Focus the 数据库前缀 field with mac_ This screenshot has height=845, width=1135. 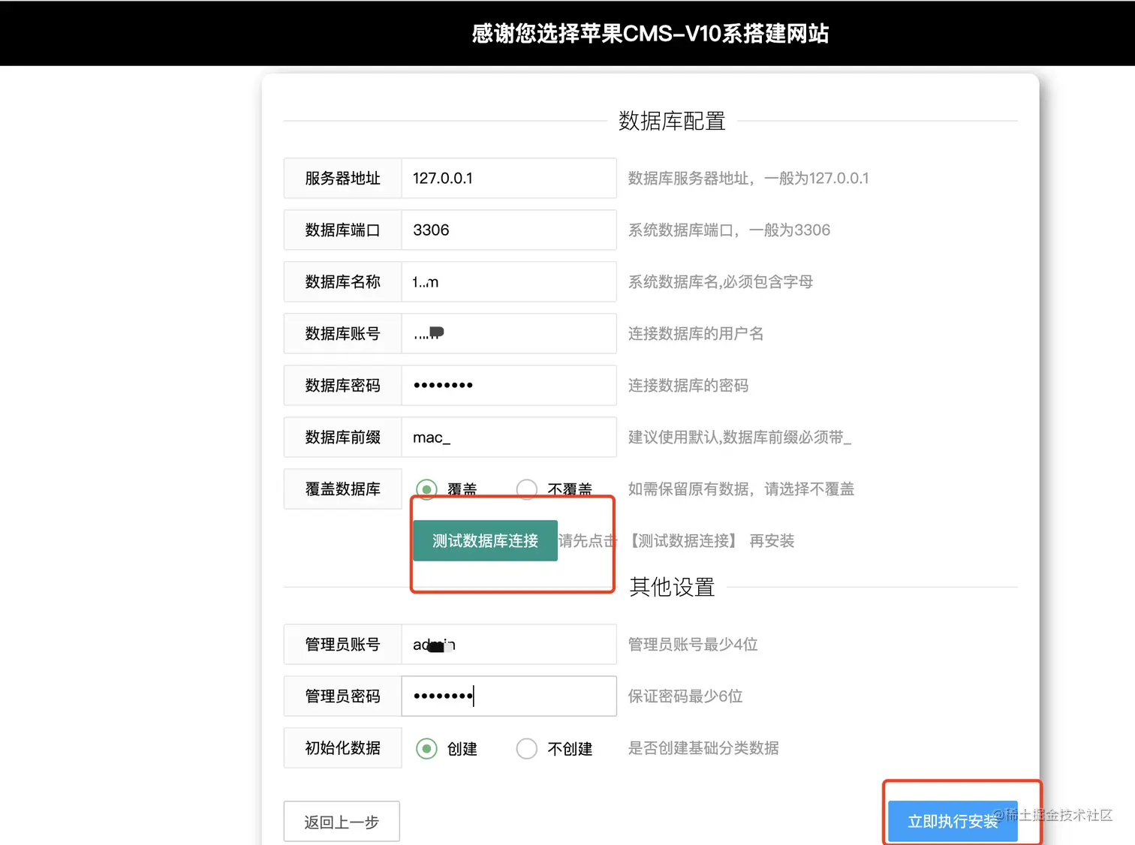pyautogui.click(x=509, y=437)
